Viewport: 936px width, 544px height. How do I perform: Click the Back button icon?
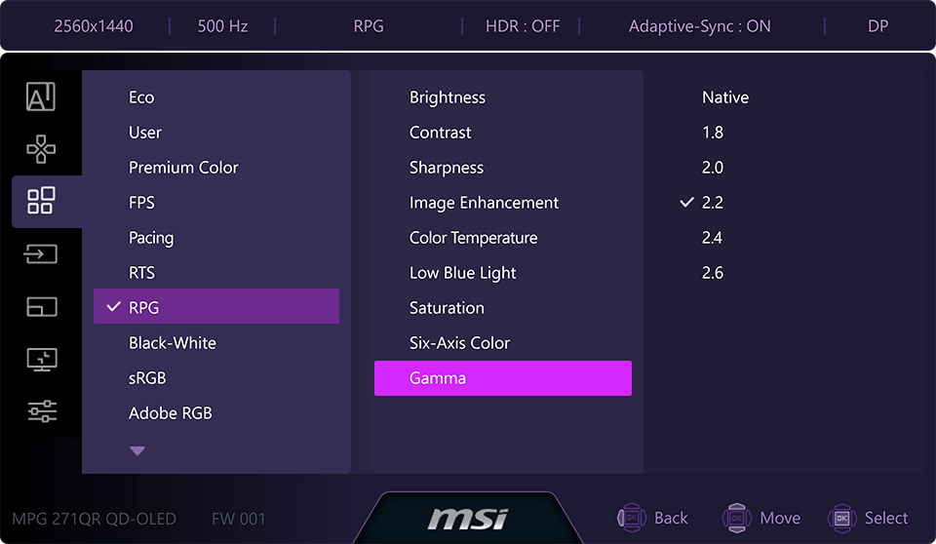tap(632, 518)
